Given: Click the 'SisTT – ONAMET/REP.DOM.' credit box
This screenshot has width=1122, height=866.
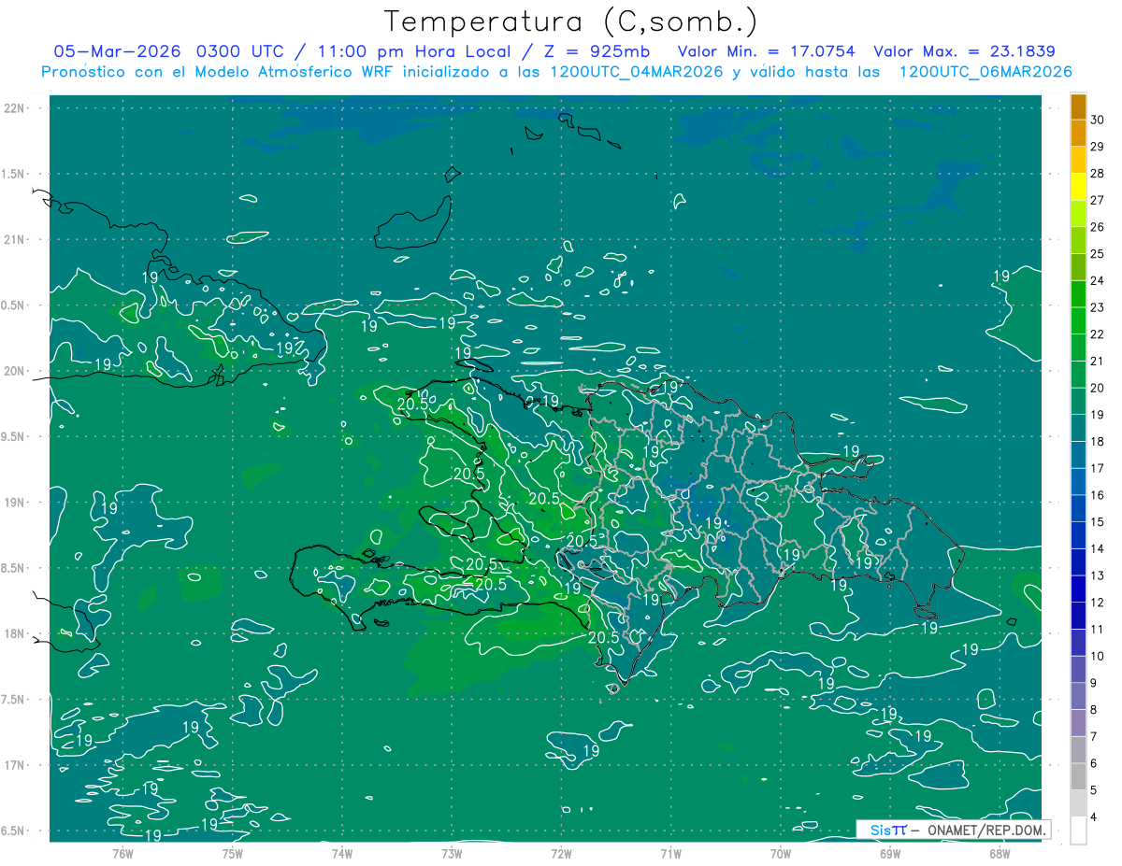Looking at the screenshot, I should (954, 830).
